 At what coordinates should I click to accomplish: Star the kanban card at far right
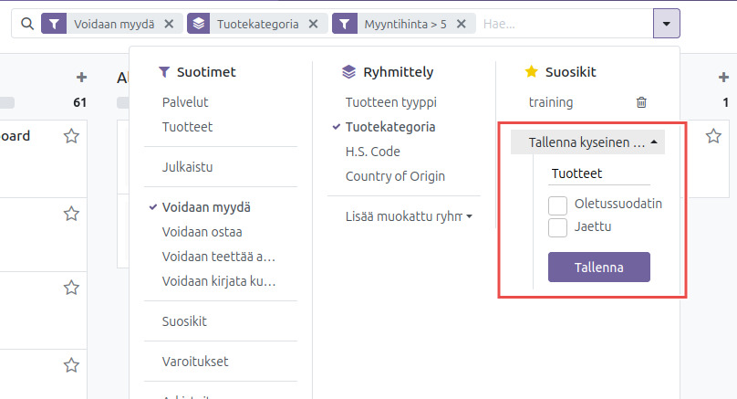pos(713,136)
